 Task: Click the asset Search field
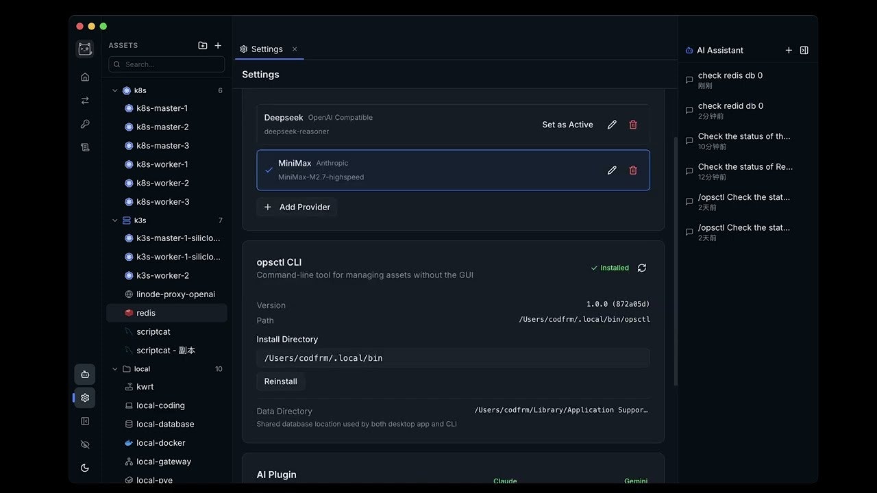click(x=166, y=64)
